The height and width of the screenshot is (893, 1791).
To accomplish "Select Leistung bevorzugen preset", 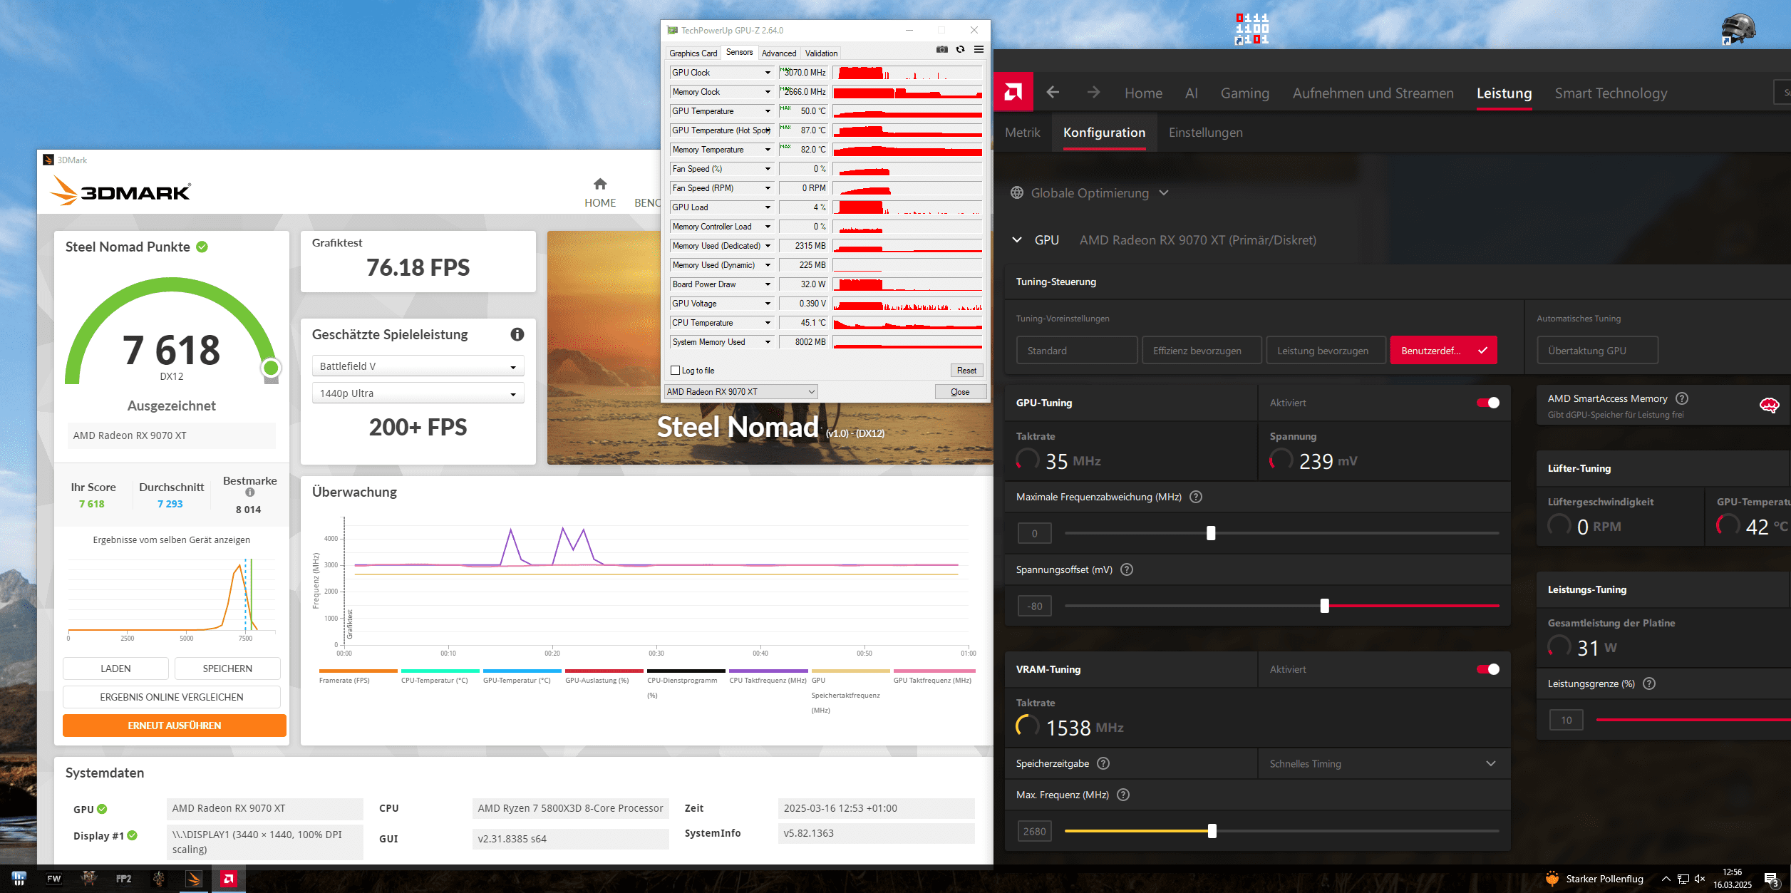I will pyautogui.click(x=1326, y=351).
